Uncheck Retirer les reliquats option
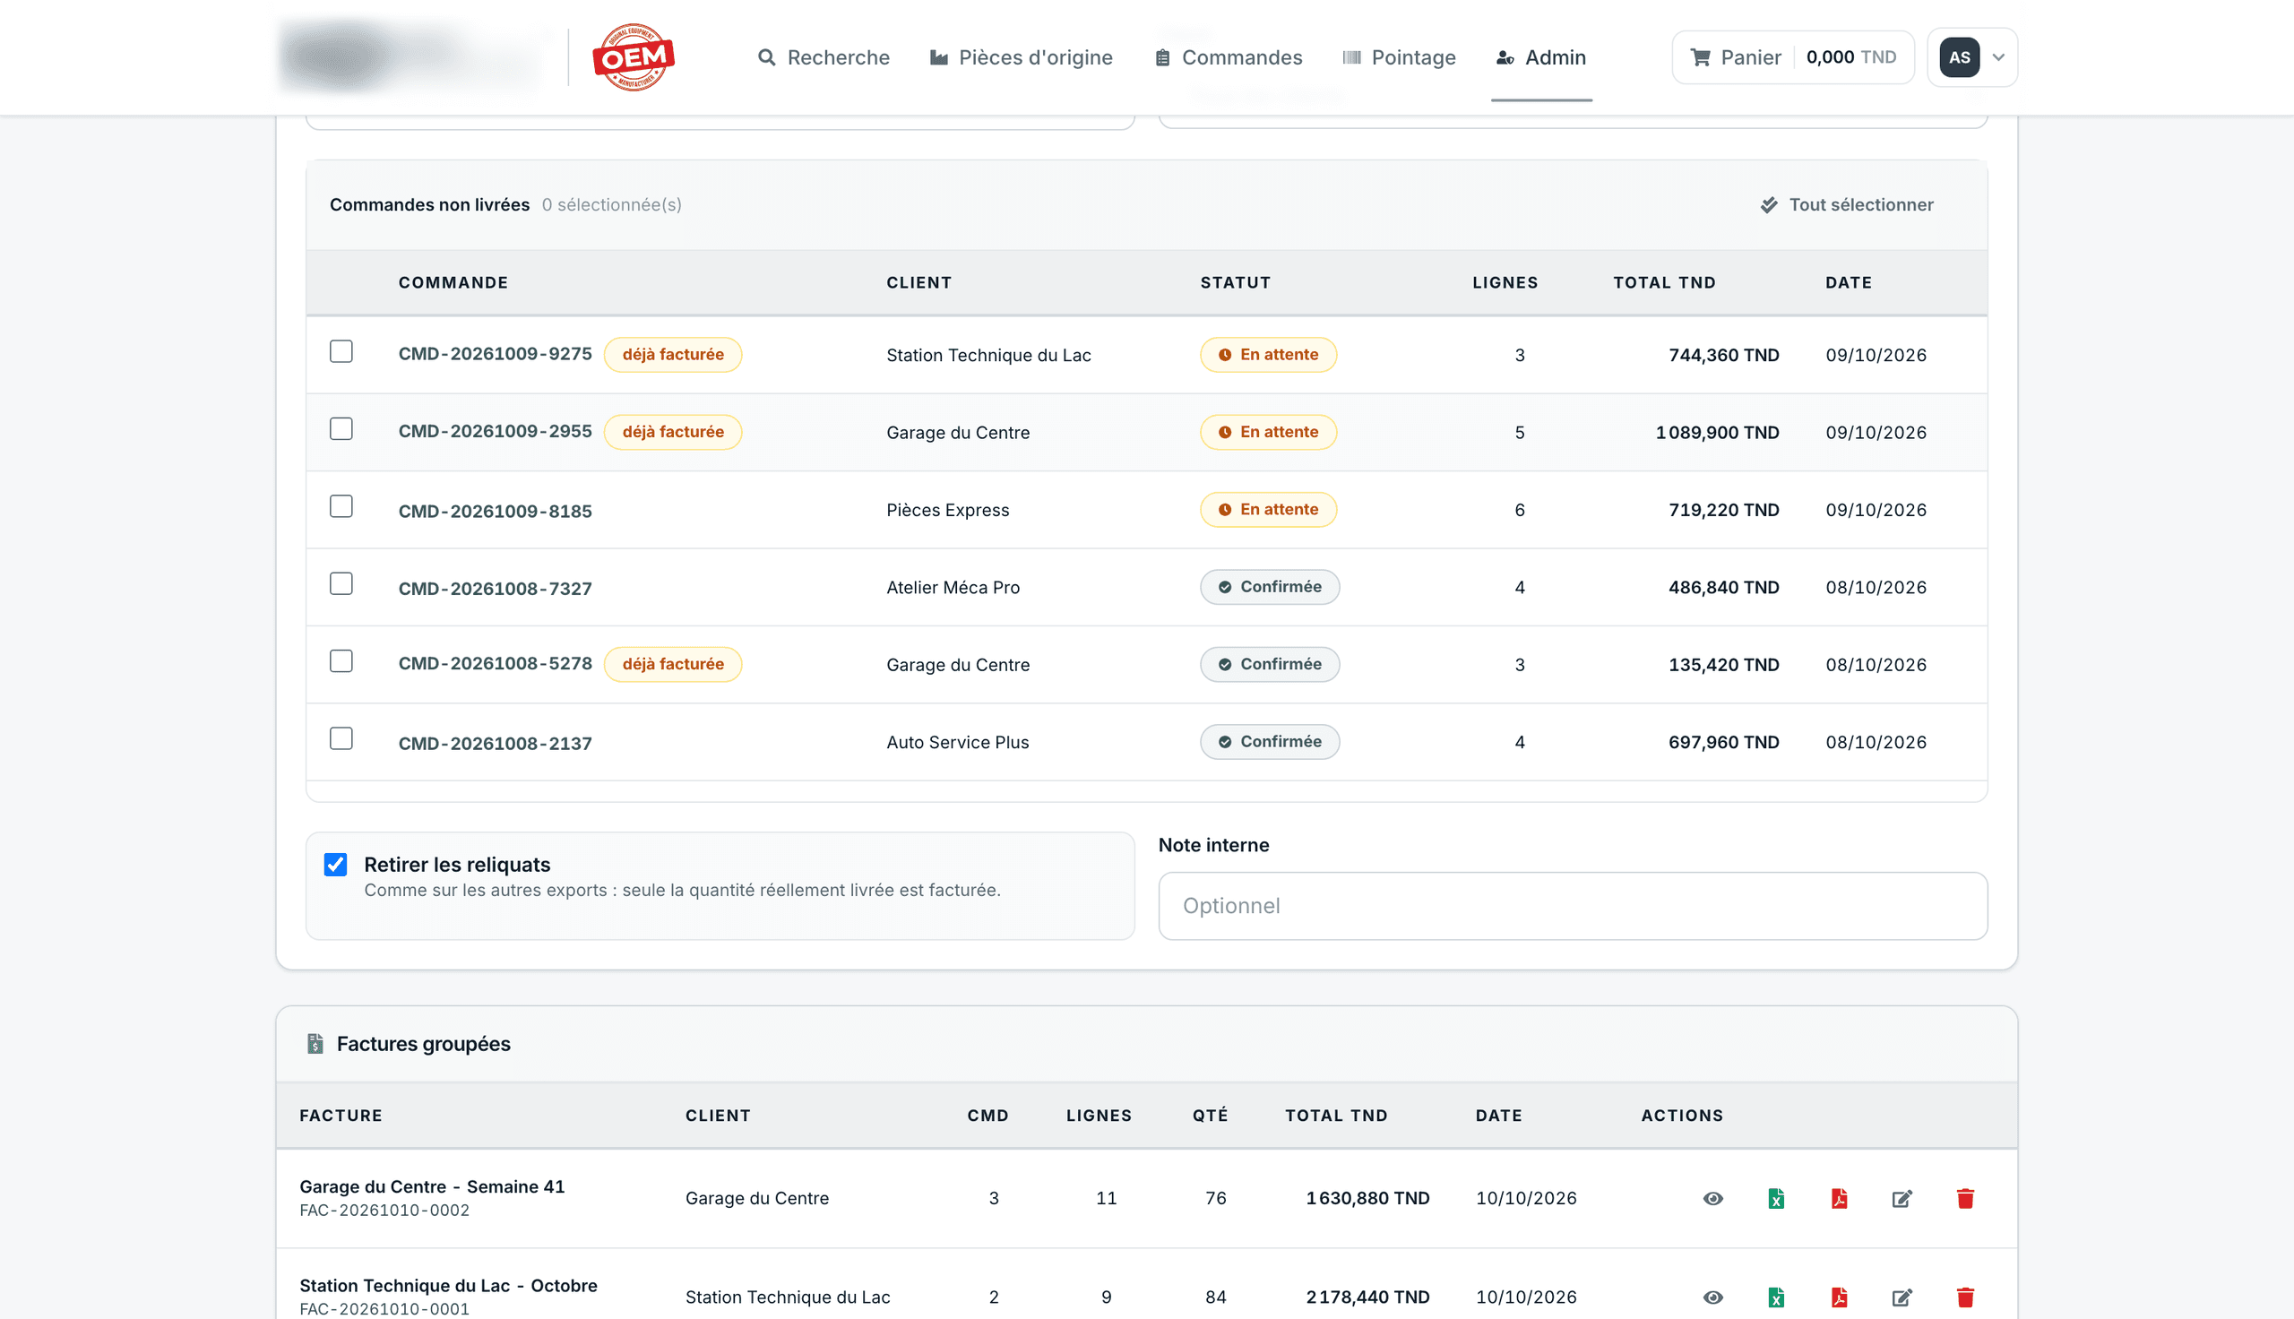The width and height of the screenshot is (2294, 1319). tap(335, 864)
